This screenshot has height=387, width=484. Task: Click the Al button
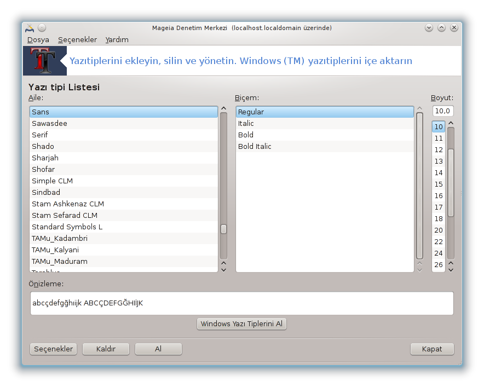pyautogui.click(x=158, y=349)
